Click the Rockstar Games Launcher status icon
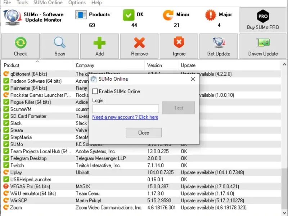This screenshot has width=288, height=216. tap(6, 95)
